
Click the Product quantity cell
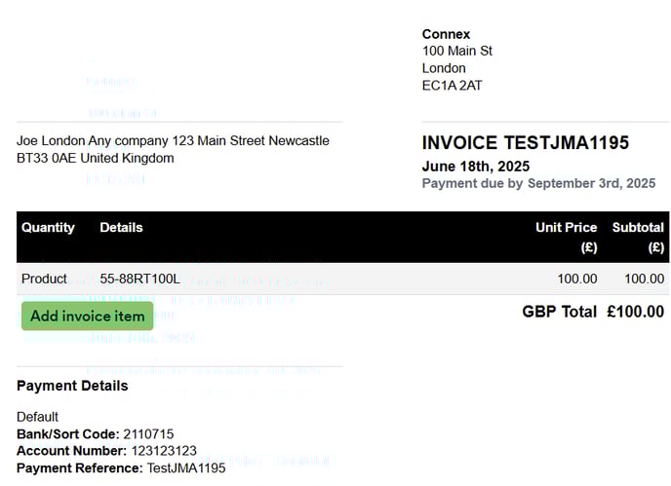click(44, 279)
